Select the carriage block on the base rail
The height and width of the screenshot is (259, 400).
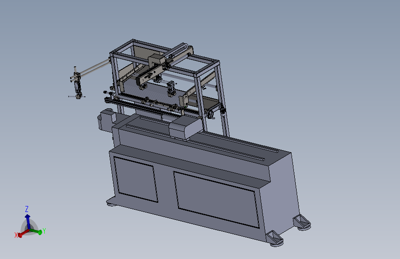186,128
